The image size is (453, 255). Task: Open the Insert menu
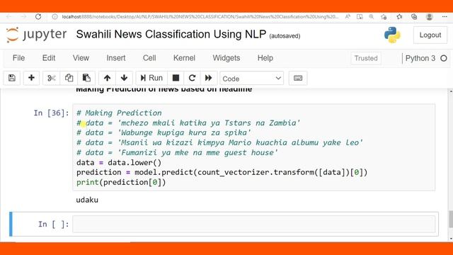116,58
